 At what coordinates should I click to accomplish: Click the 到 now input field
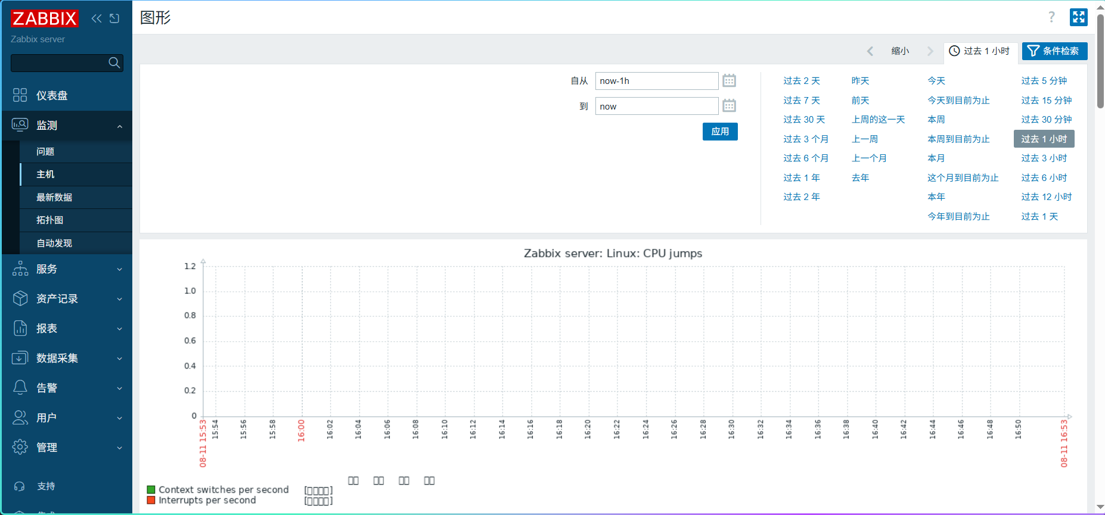click(657, 106)
